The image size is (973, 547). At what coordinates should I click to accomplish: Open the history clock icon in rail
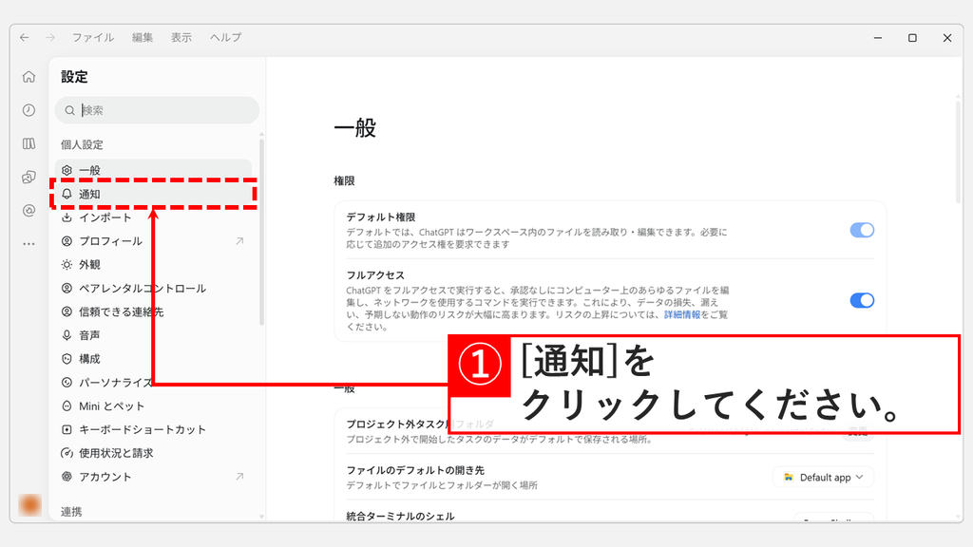(x=29, y=110)
